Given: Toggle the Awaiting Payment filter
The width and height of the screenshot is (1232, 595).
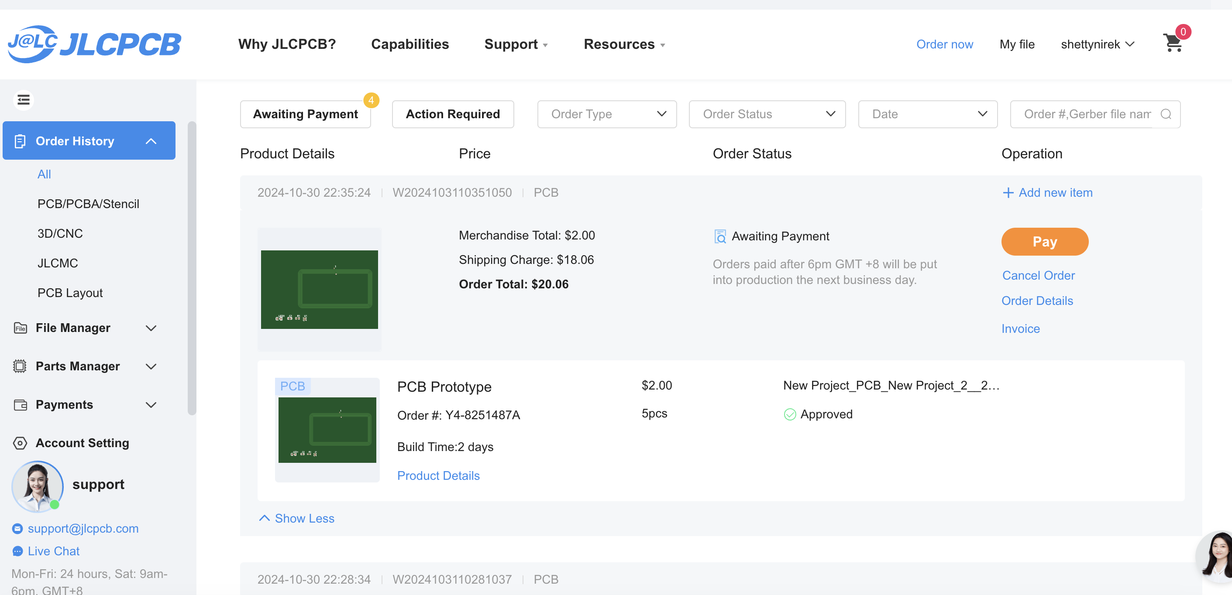Looking at the screenshot, I should point(305,114).
